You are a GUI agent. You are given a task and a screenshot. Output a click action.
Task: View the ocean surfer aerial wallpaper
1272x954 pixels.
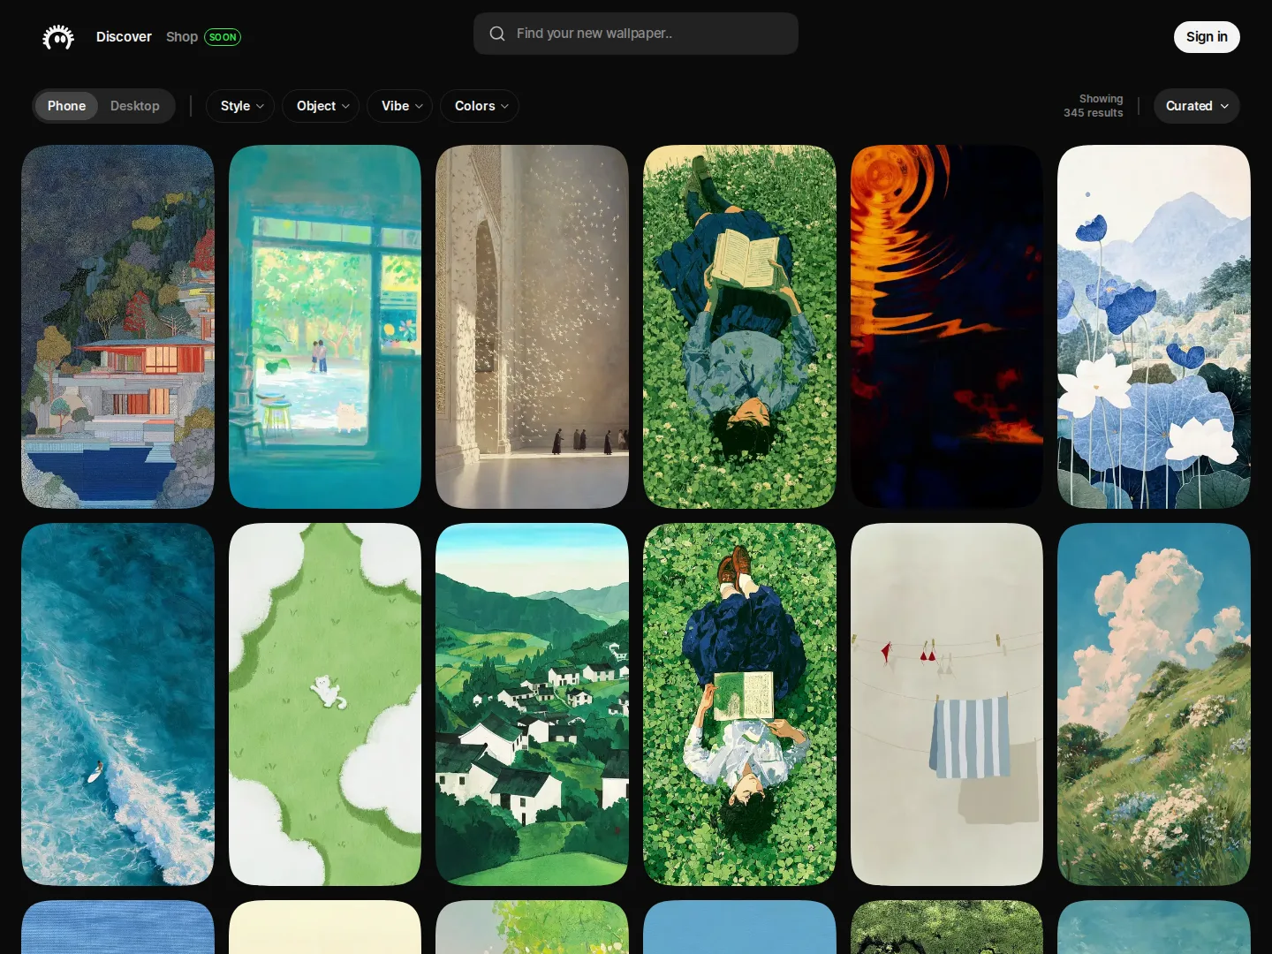coord(117,704)
